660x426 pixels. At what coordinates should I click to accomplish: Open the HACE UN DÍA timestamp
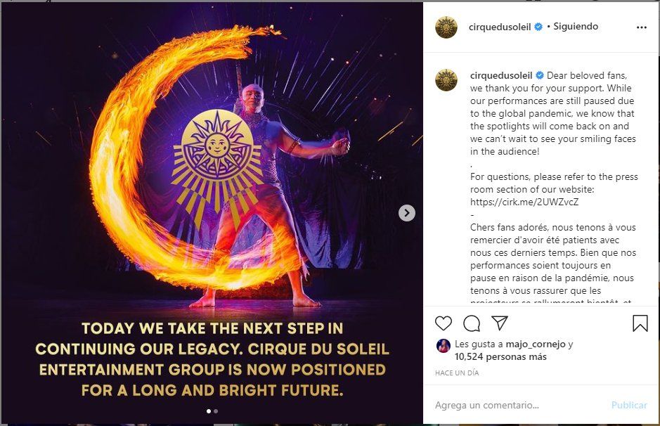457,373
